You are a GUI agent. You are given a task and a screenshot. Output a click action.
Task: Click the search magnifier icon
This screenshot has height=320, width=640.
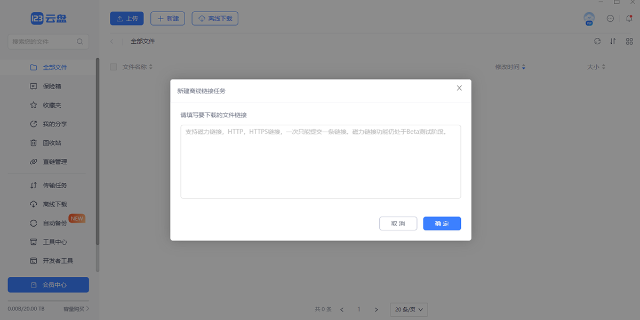pos(80,42)
